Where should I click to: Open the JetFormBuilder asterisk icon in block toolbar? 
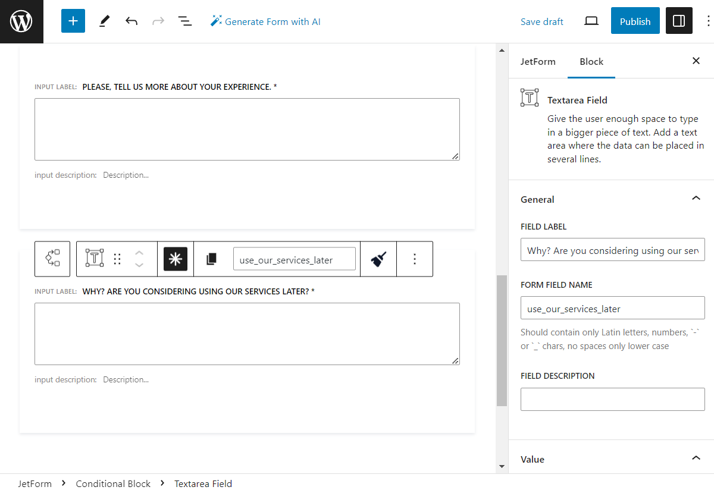click(176, 259)
